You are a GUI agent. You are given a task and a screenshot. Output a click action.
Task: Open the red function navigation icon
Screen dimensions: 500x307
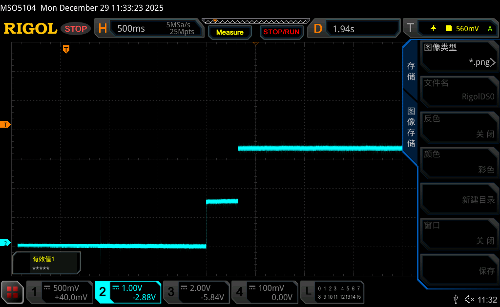pyautogui.click(x=12, y=292)
